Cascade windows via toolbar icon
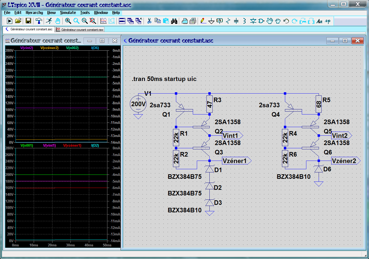This screenshot has width=369, height=259. coord(130,21)
